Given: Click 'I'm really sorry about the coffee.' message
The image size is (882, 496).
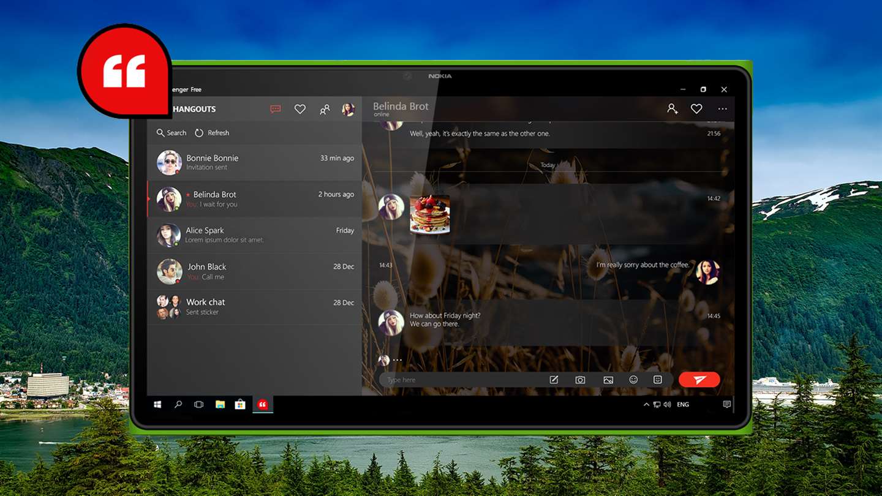Looking at the screenshot, I should tap(643, 265).
